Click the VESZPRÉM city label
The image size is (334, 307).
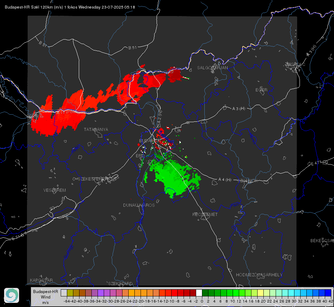click(55, 190)
